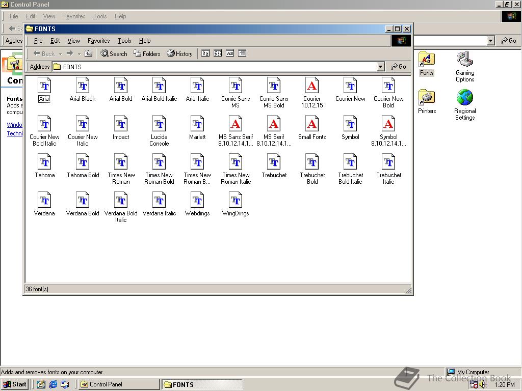Open Favorites menu in FONTS window
The height and width of the screenshot is (391, 522).
[x=98, y=41]
